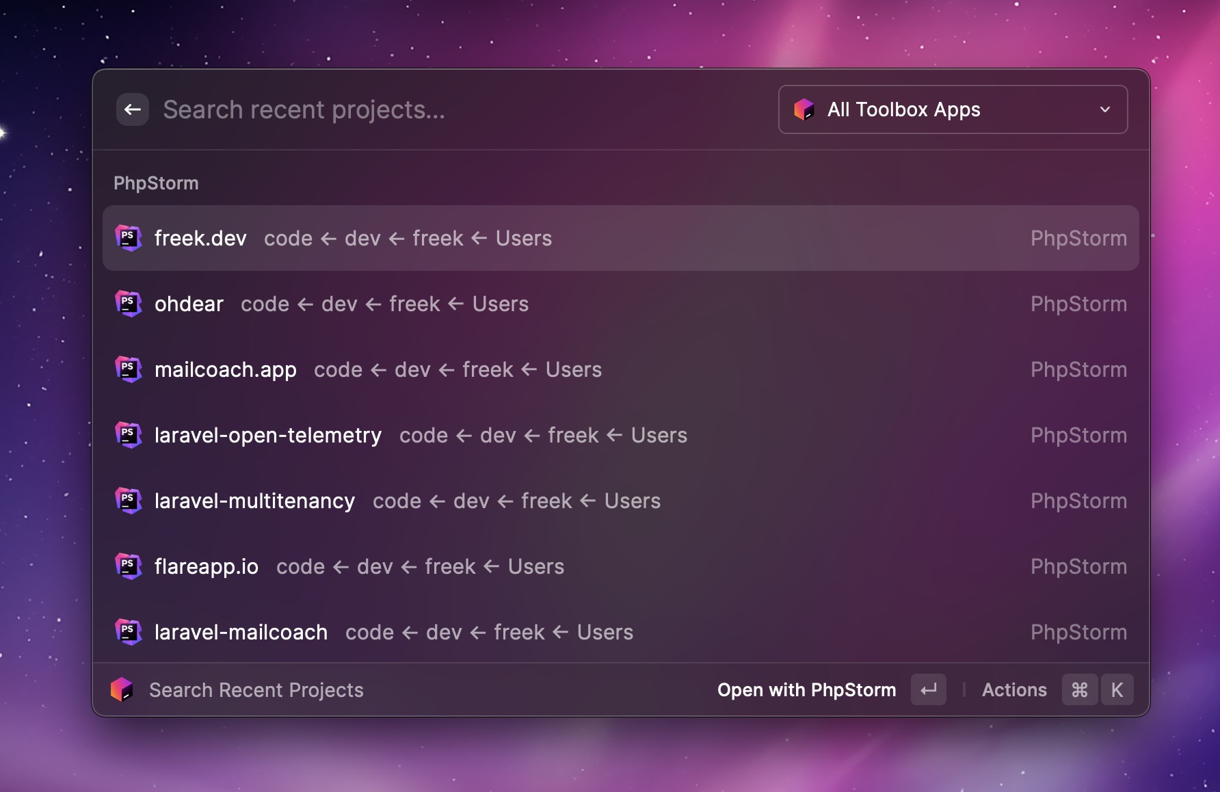Click the PhpStorm section header

click(x=156, y=183)
